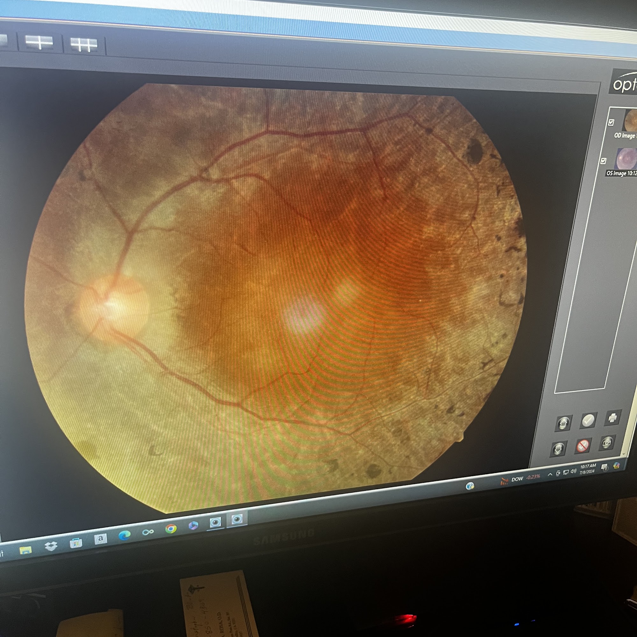Open Microsoft Edge from the taskbar
The width and height of the screenshot is (637, 637).
[x=124, y=536]
